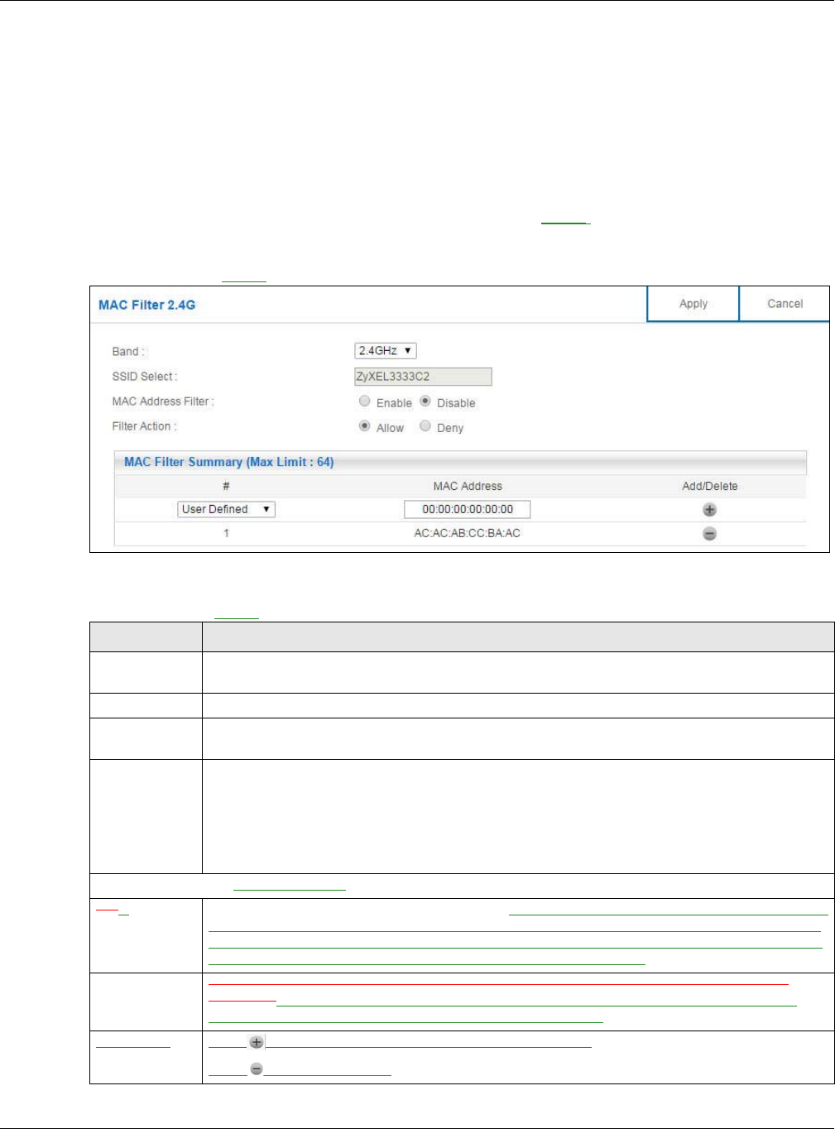Click the MAC Address column header

tap(468, 486)
